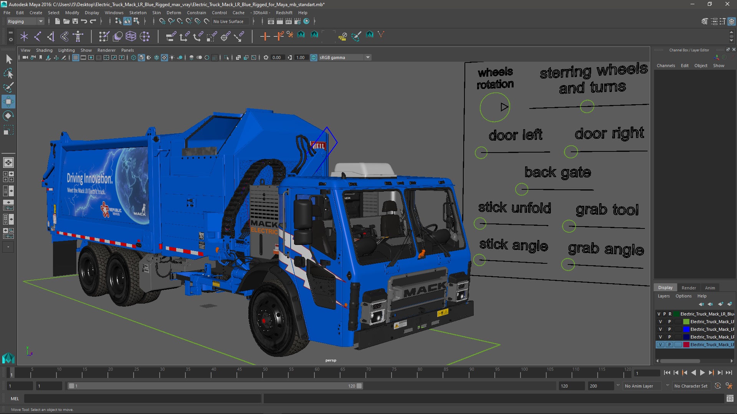737x414 pixels.
Task: Select the Move tool in toolbox
Action: 8,102
